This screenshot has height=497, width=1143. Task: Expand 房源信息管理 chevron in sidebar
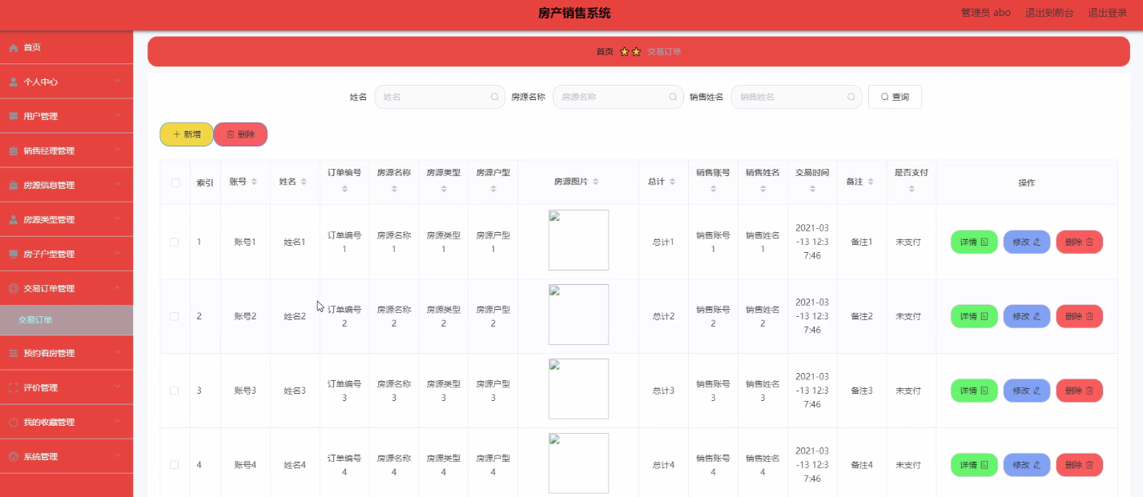(x=118, y=185)
